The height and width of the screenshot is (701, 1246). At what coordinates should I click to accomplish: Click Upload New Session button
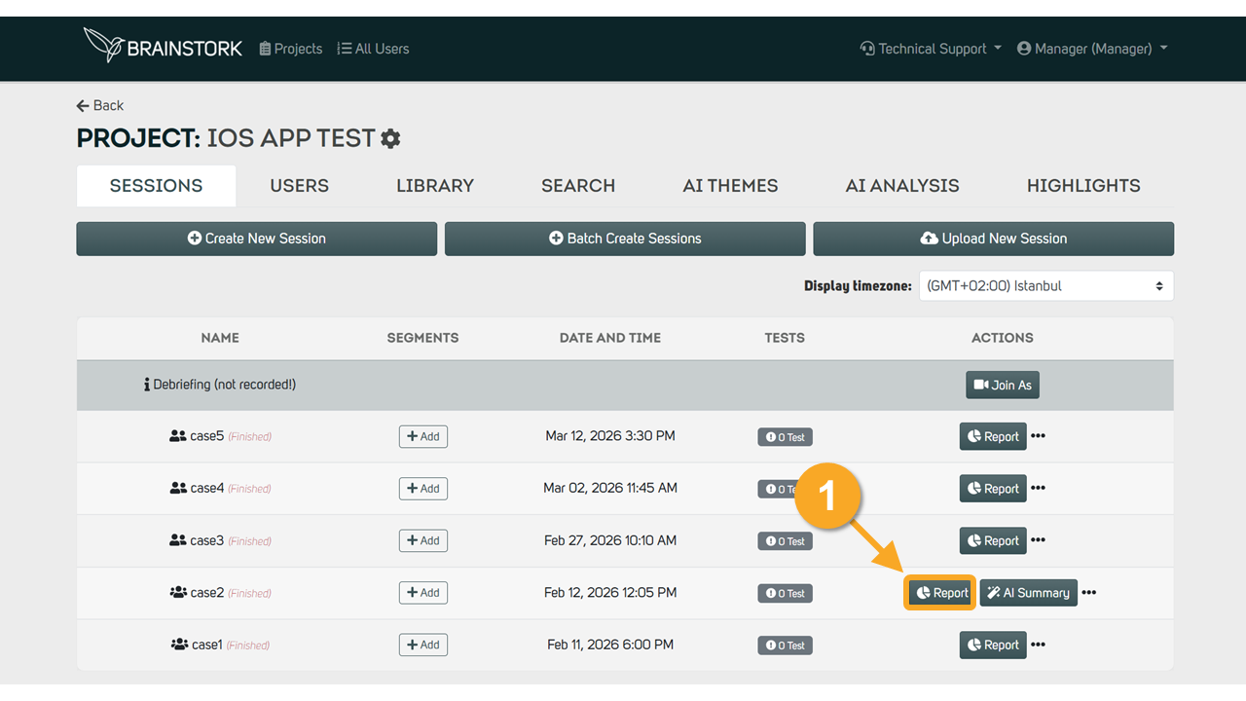(993, 239)
